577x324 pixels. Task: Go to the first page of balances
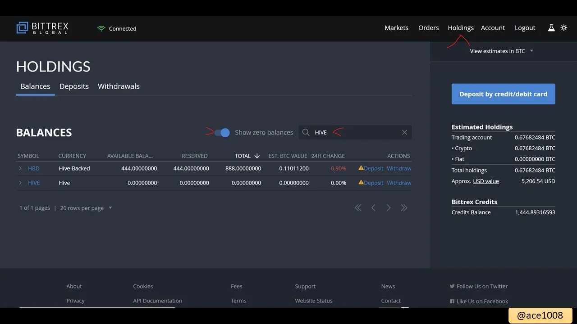click(x=358, y=207)
